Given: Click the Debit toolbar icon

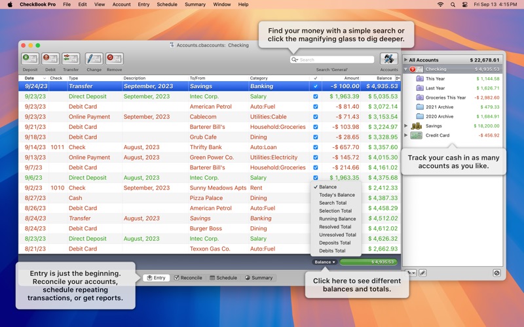Looking at the screenshot, I should (50, 59).
